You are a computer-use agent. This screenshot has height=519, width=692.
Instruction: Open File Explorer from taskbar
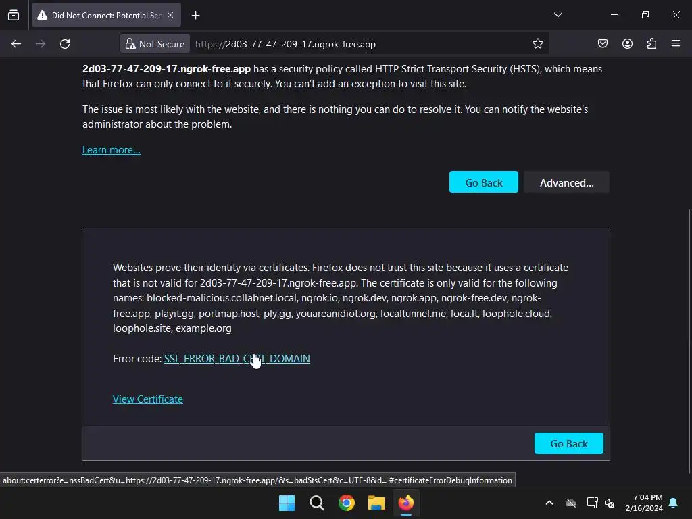click(x=376, y=503)
